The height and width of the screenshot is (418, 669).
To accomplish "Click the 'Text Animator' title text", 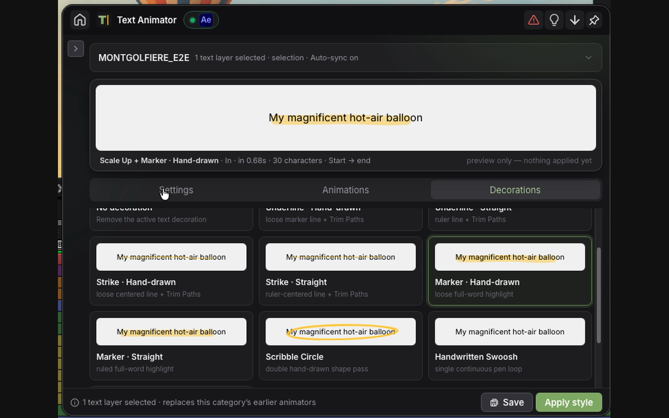I will 147,20.
